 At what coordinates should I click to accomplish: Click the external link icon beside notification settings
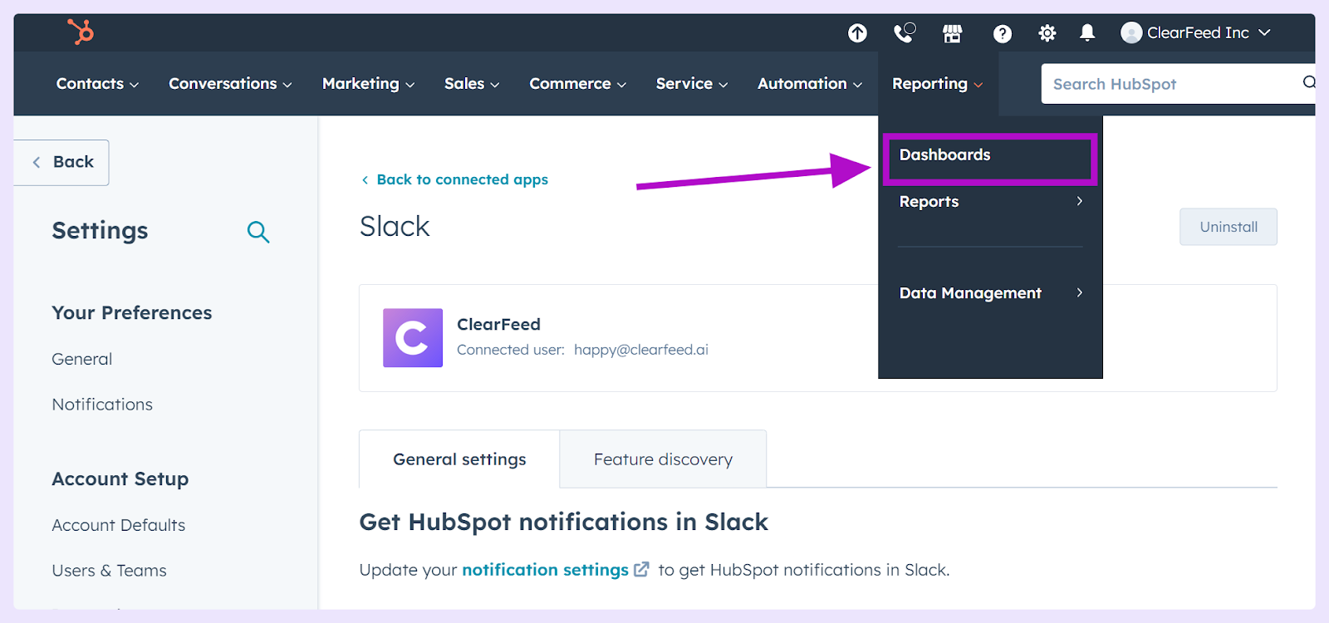pos(641,570)
